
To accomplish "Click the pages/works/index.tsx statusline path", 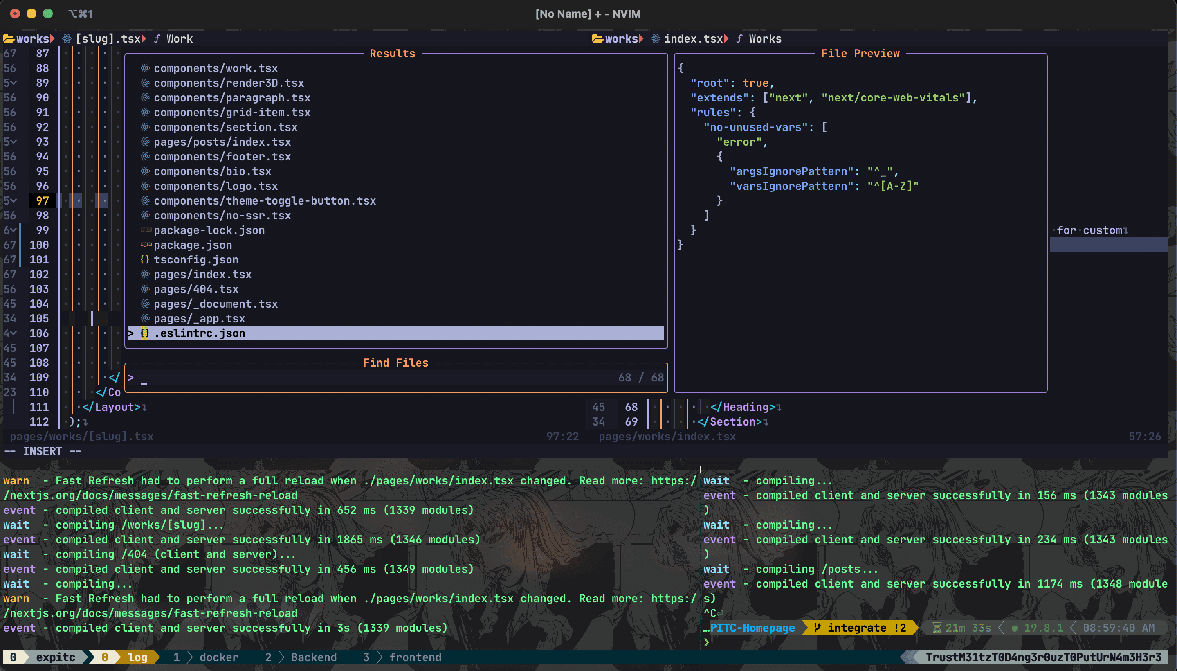I will (x=667, y=437).
